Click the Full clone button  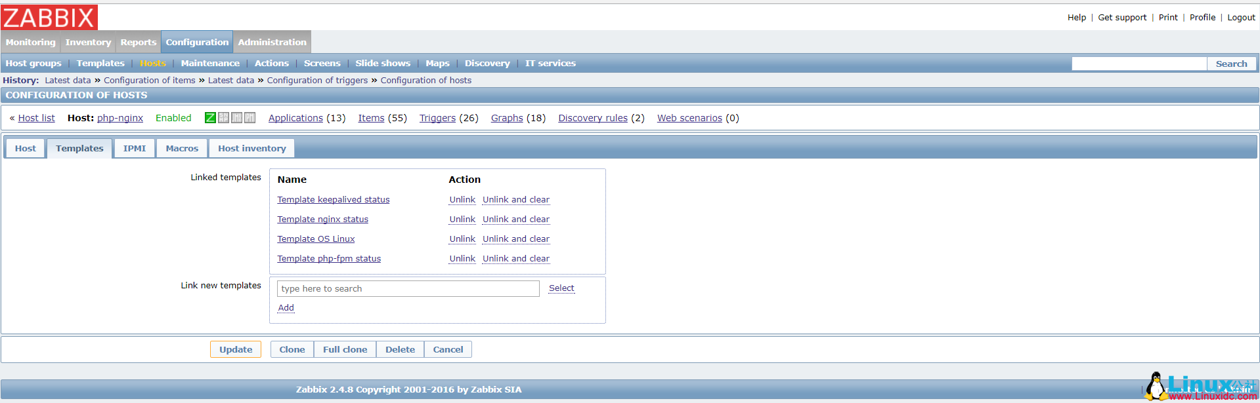pyautogui.click(x=345, y=349)
